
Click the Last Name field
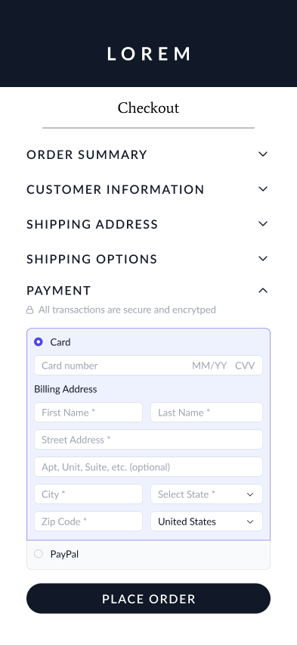pyautogui.click(x=206, y=412)
